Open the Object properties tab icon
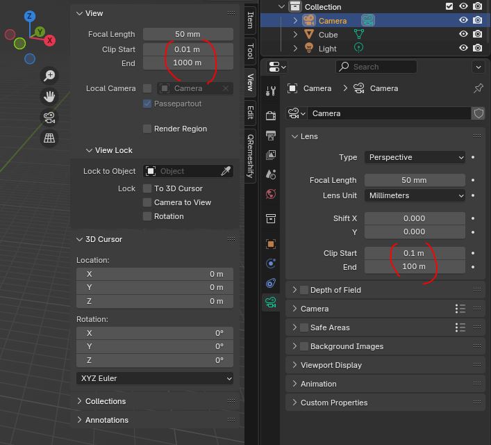The image size is (491, 445). [x=271, y=244]
